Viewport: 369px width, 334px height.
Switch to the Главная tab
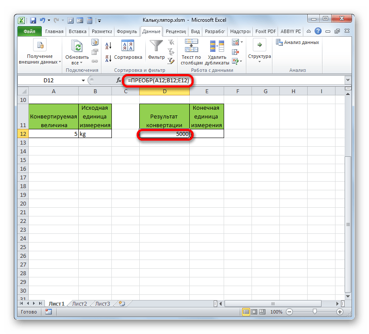click(x=54, y=31)
